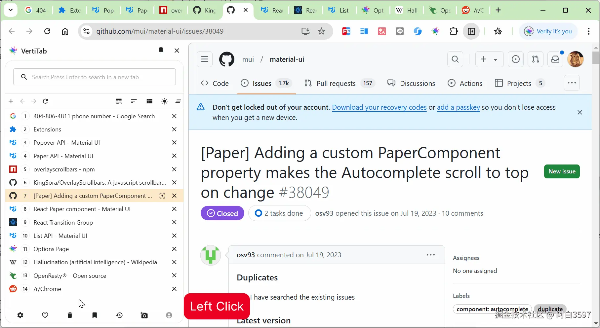
Task: Open GitHub hamburger navigation menu
Action: (x=205, y=59)
